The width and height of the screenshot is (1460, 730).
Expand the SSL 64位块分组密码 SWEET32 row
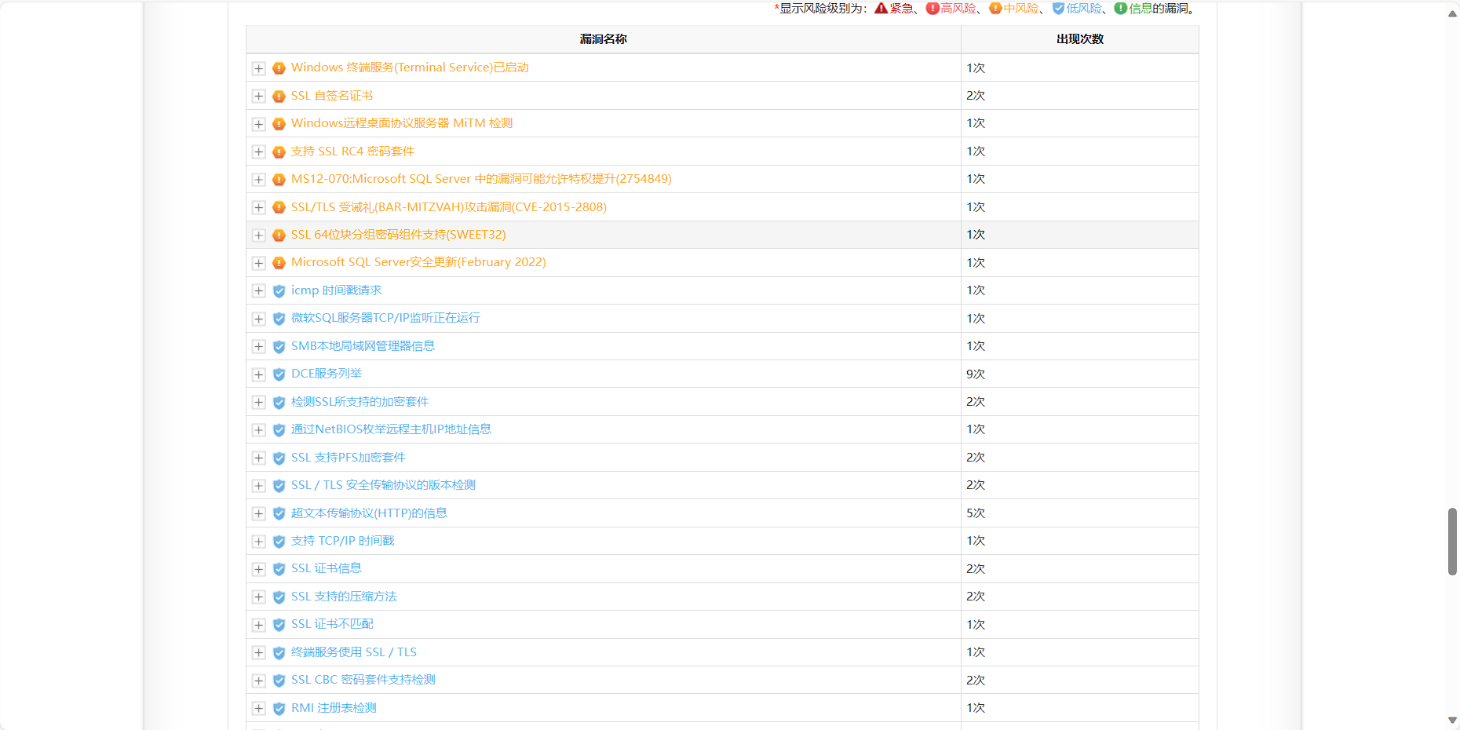tap(258, 235)
